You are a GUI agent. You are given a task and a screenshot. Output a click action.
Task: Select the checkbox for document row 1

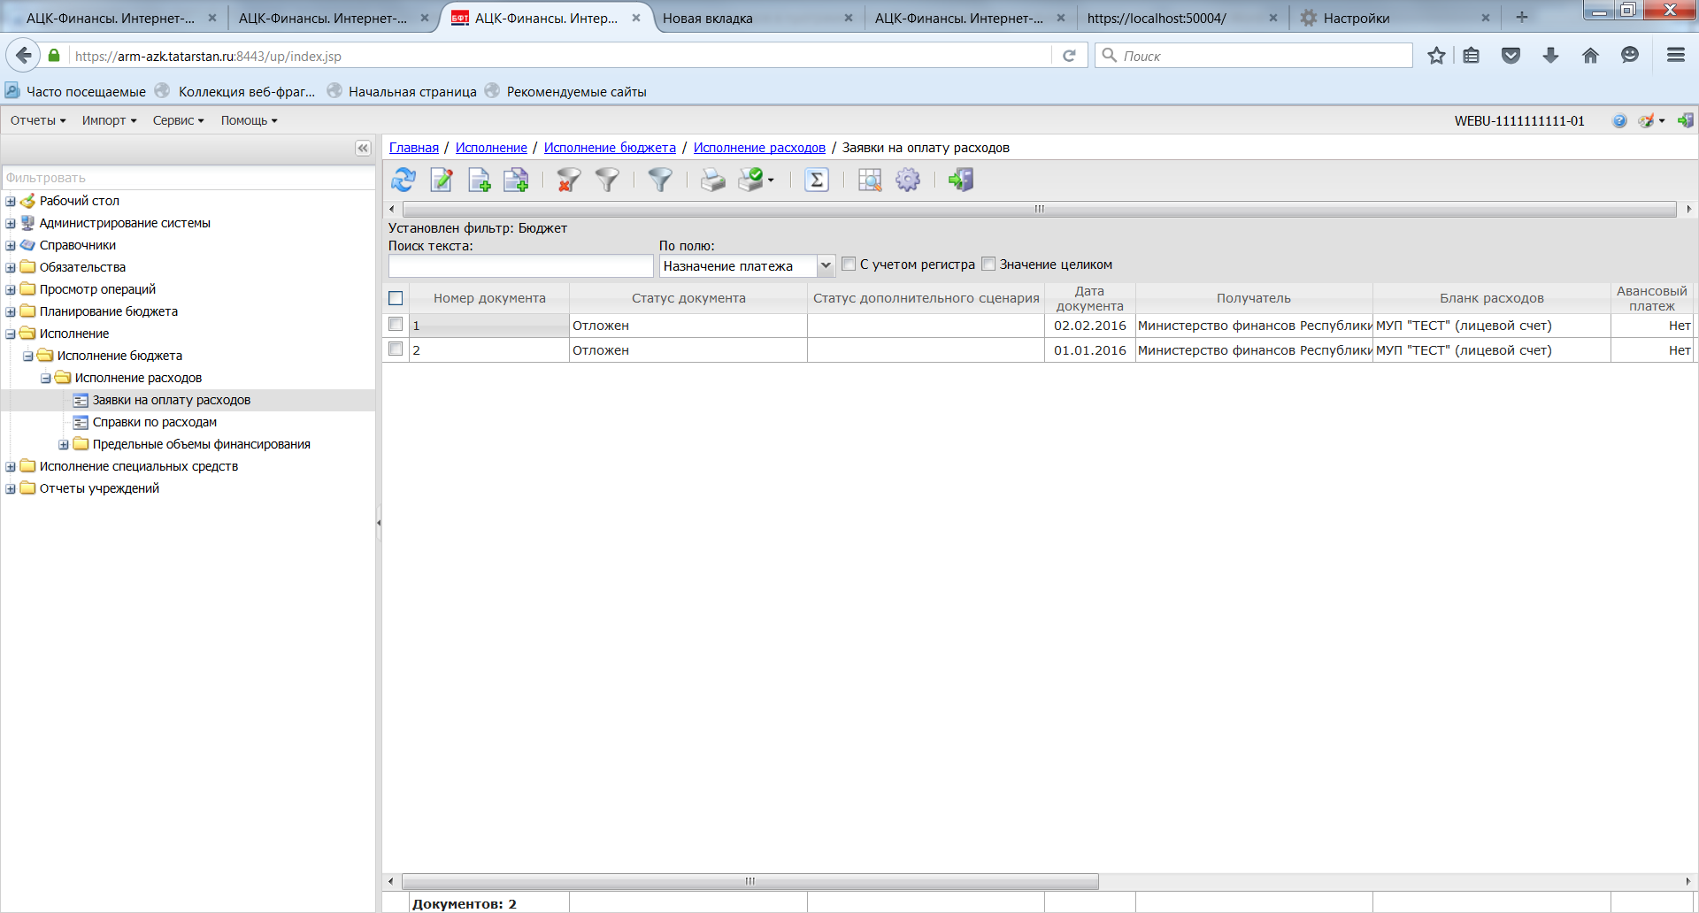(x=396, y=325)
